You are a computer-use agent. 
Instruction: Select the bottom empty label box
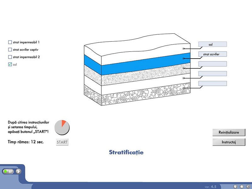coord(213,83)
